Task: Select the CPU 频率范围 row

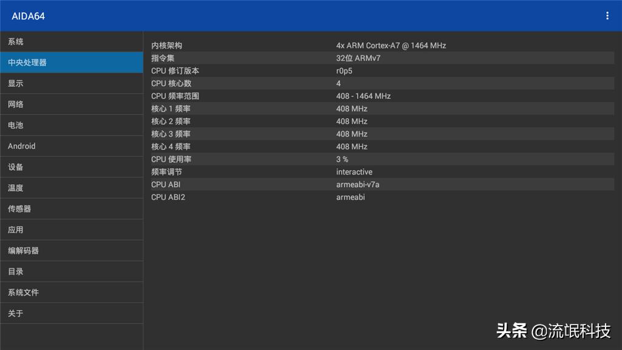Action: click(x=381, y=95)
